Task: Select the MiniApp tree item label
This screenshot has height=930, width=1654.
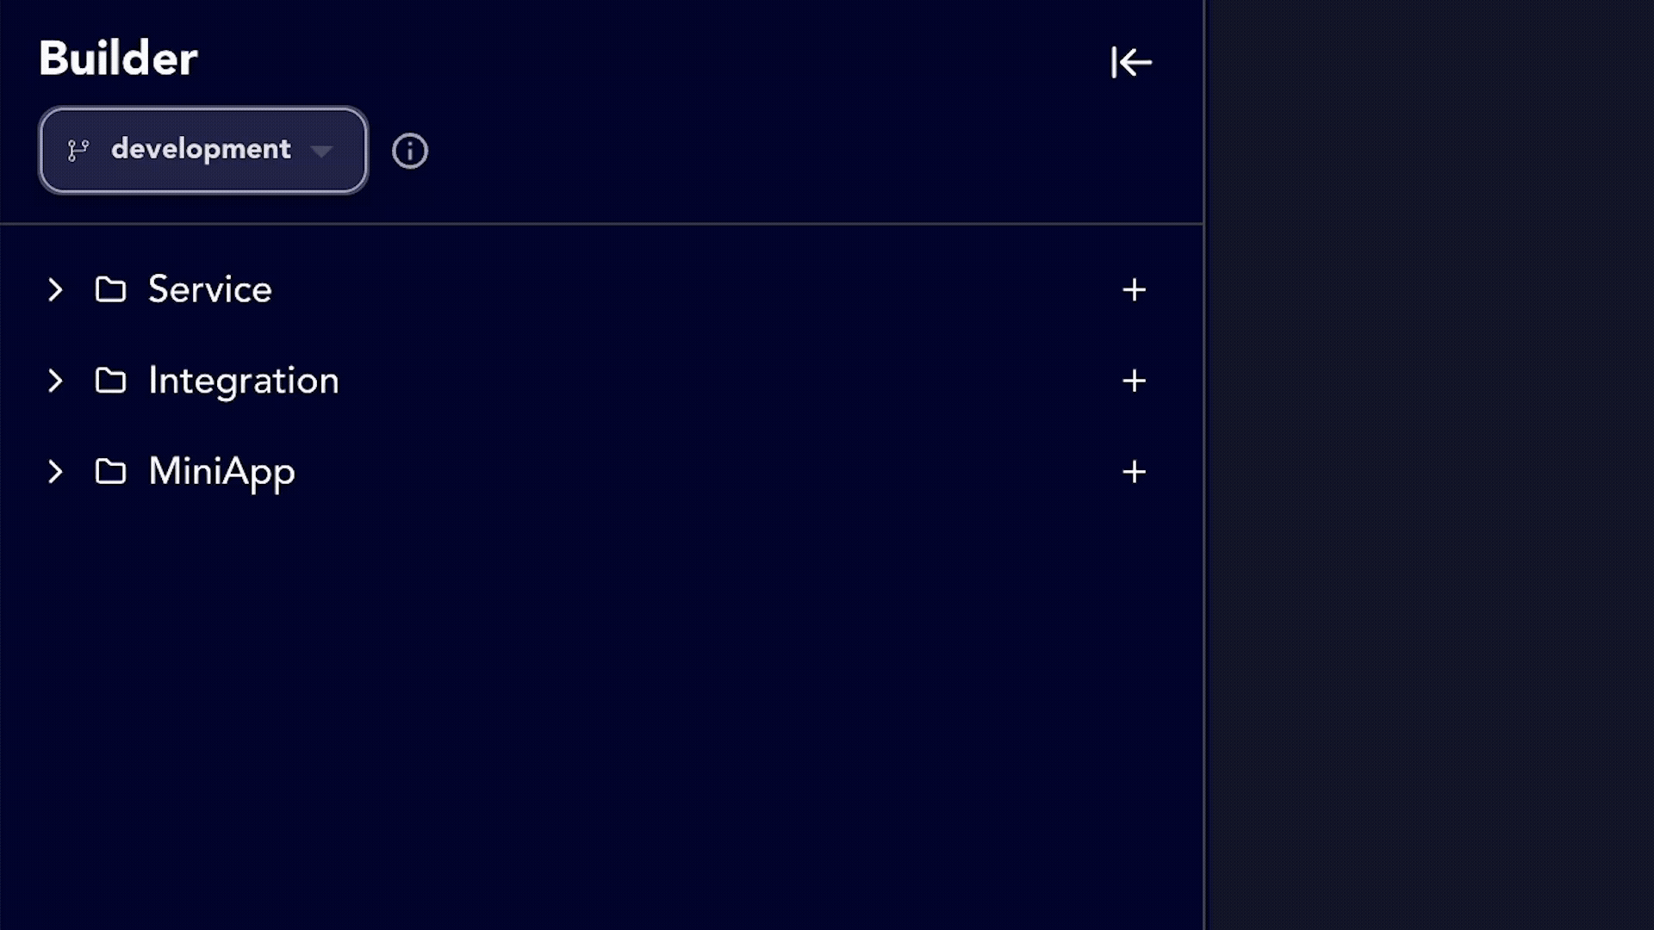Action: coord(221,472)
